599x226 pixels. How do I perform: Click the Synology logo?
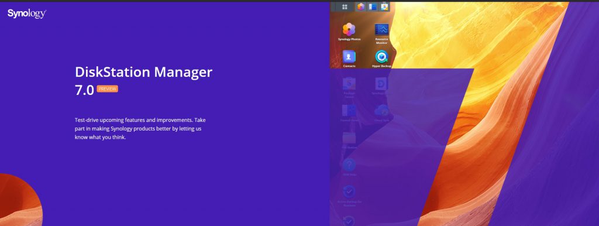coord(27,14)
